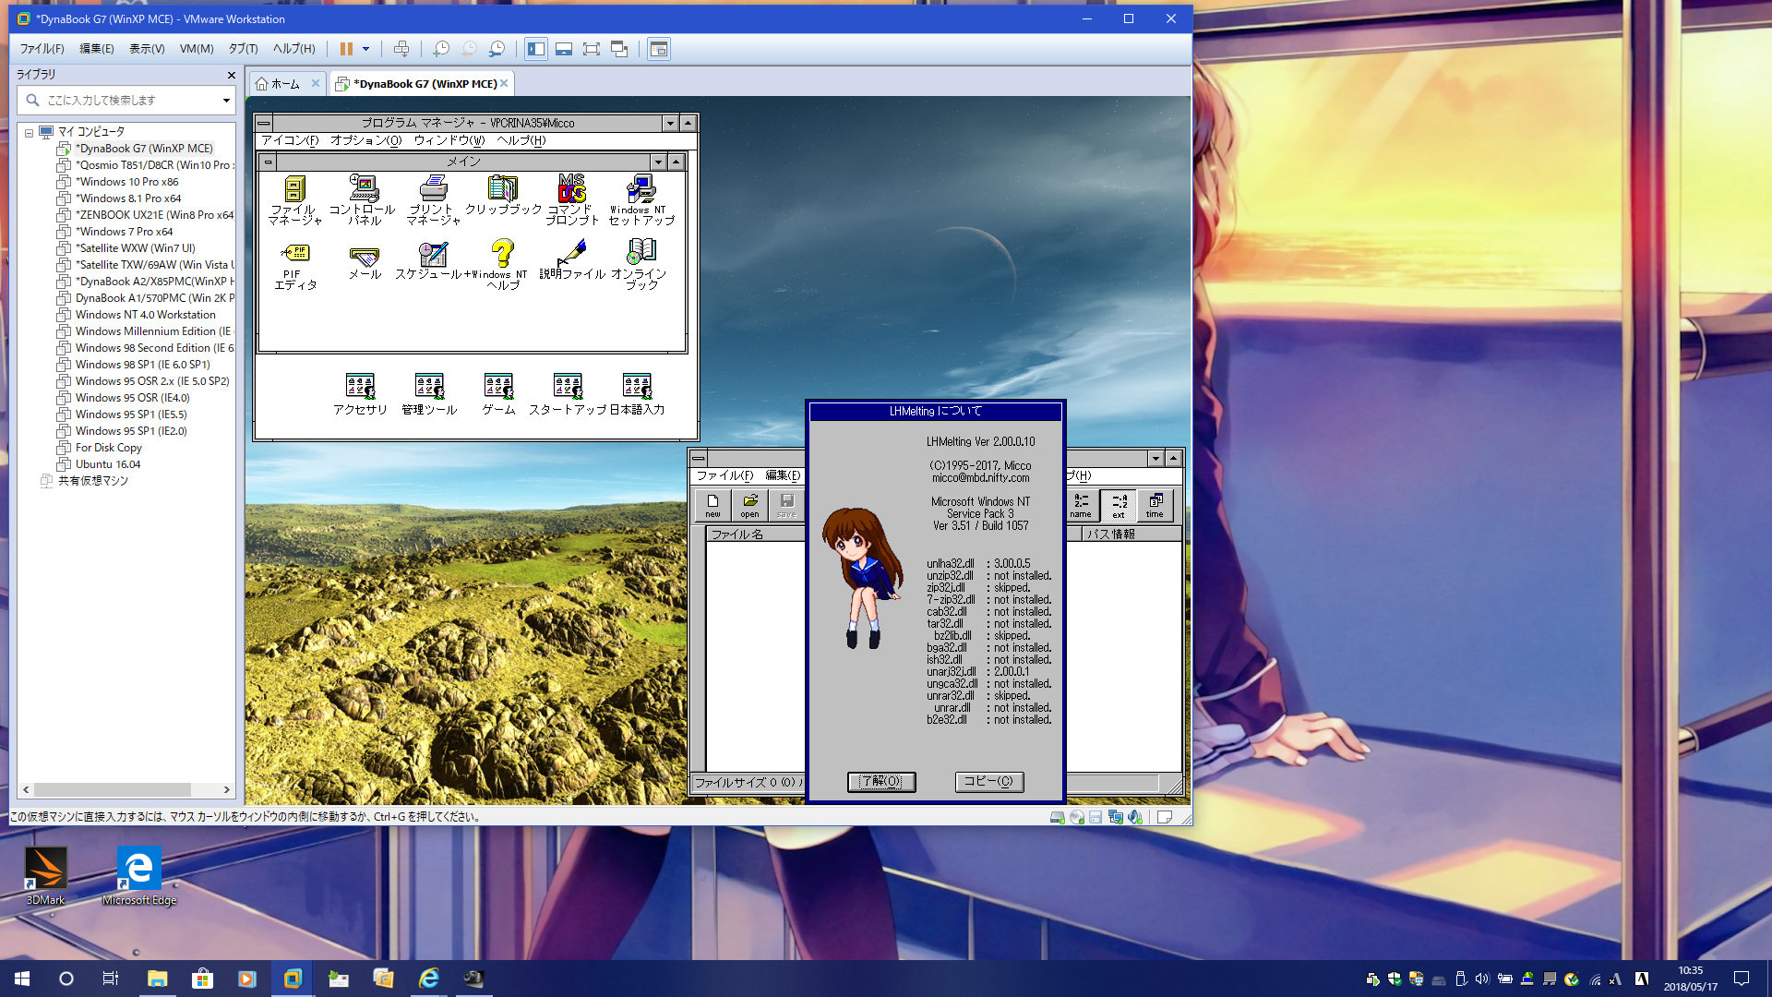1772x997 pixels.
Task: Open VMware タブ(T) menu
Action: 244,49
